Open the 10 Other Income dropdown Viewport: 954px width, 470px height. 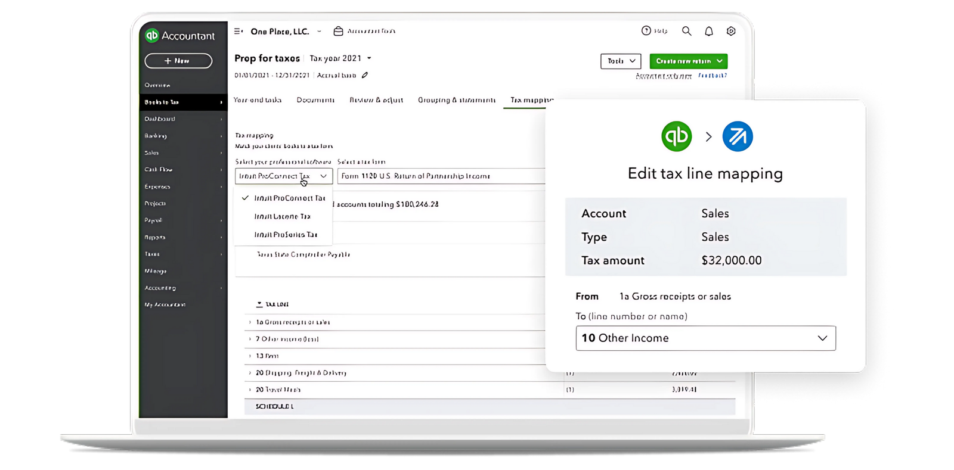(x=705, y=338)
